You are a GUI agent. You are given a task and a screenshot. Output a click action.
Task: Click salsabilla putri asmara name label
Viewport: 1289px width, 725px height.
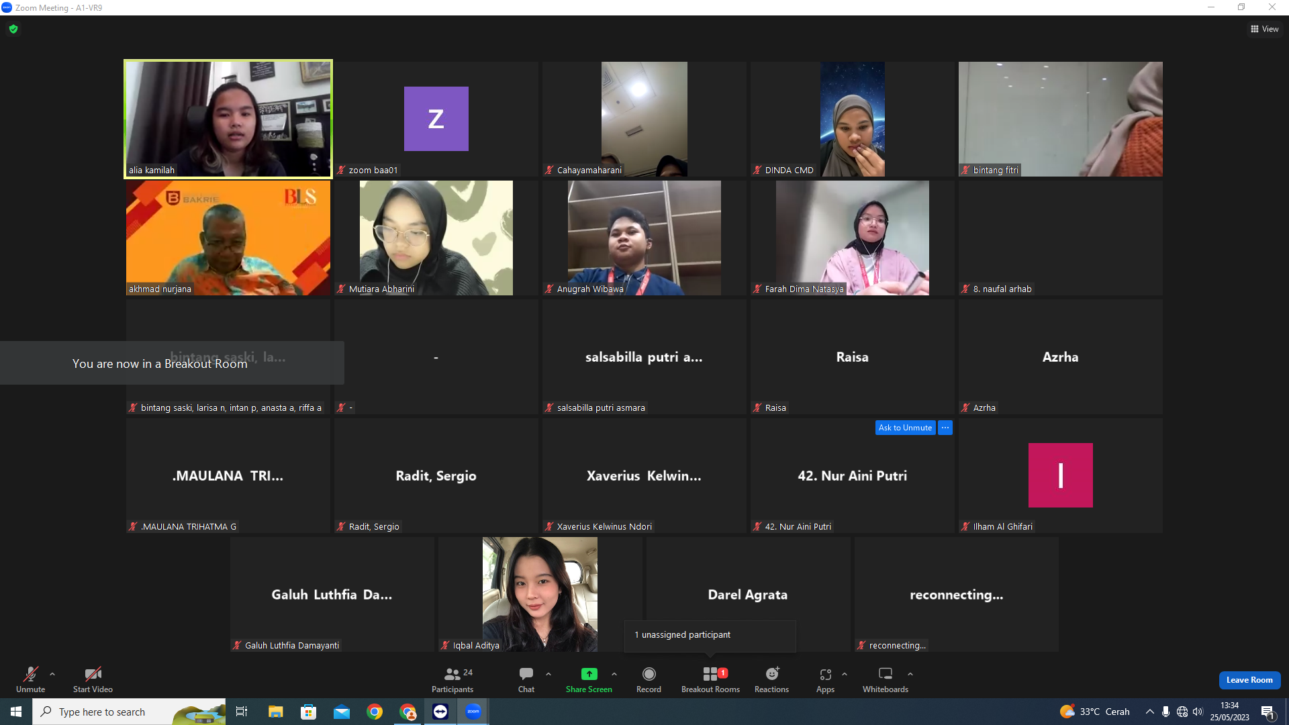pyautogui.click(x=601, y=408)
